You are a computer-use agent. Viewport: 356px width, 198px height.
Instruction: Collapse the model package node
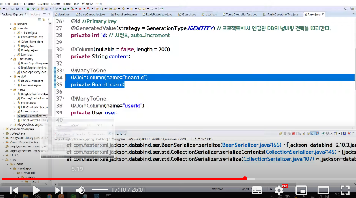(x=11, y=28)
